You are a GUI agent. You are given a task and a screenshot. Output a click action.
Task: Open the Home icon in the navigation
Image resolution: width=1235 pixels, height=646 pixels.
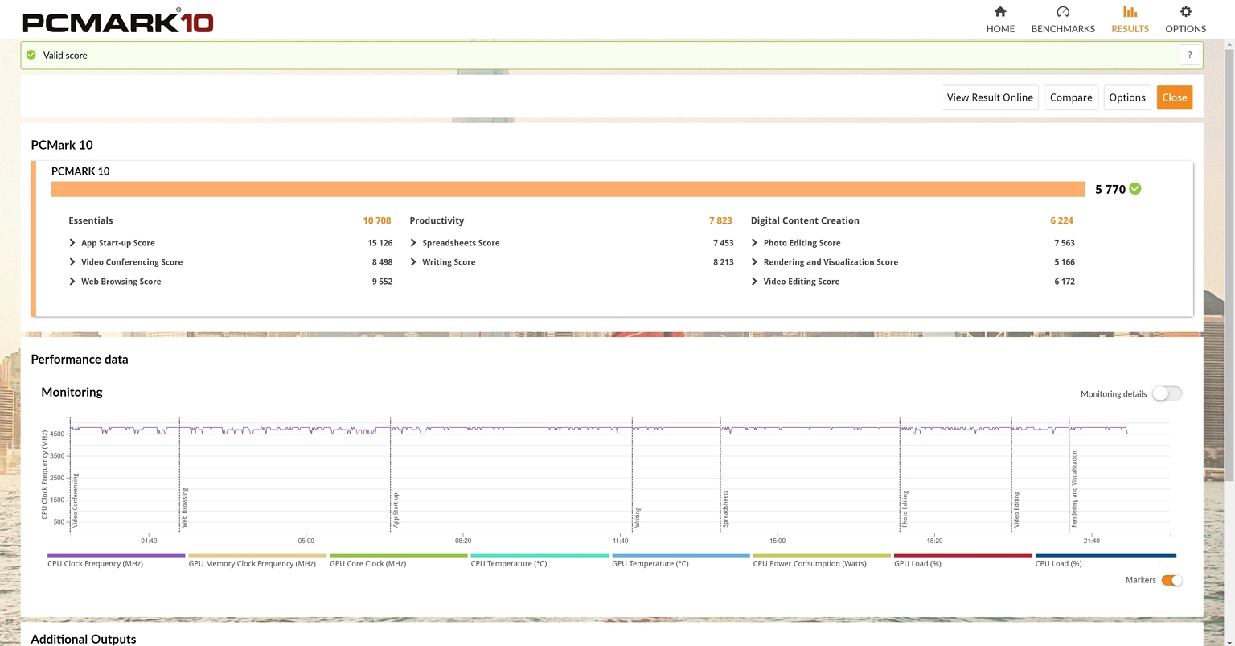coord(1000,12)
